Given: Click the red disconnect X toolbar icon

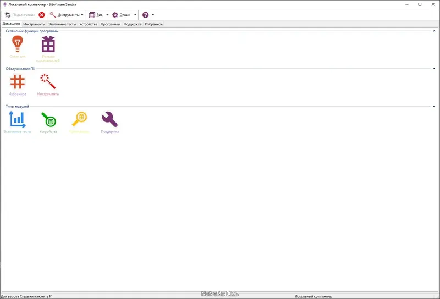Looking at the screenshot, I should [42, 15].
